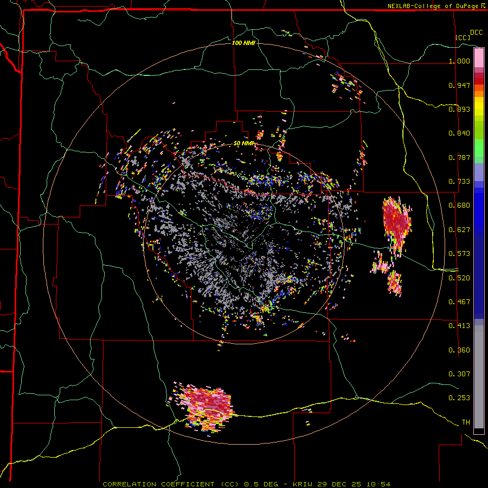488x488 pixels.
Task: Pick the gray color bar segment
Action: point(479,377)
